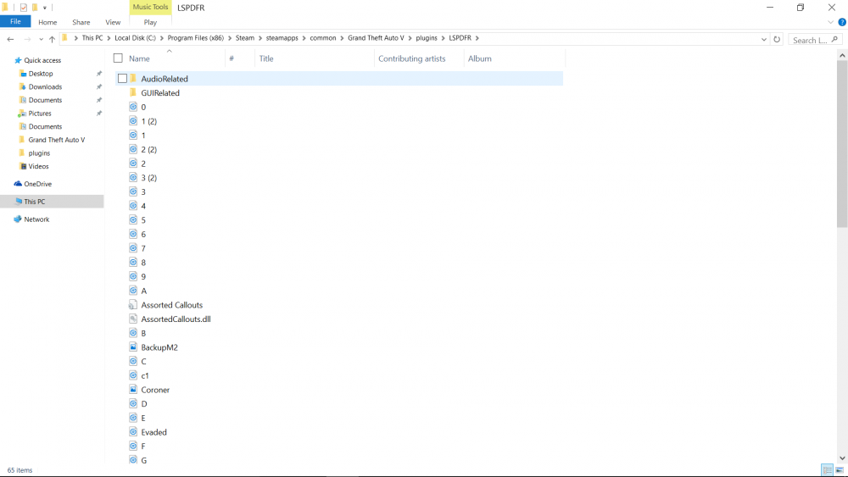
Task: Switch to the Share ribbon tab
Action: pos(81,22)
